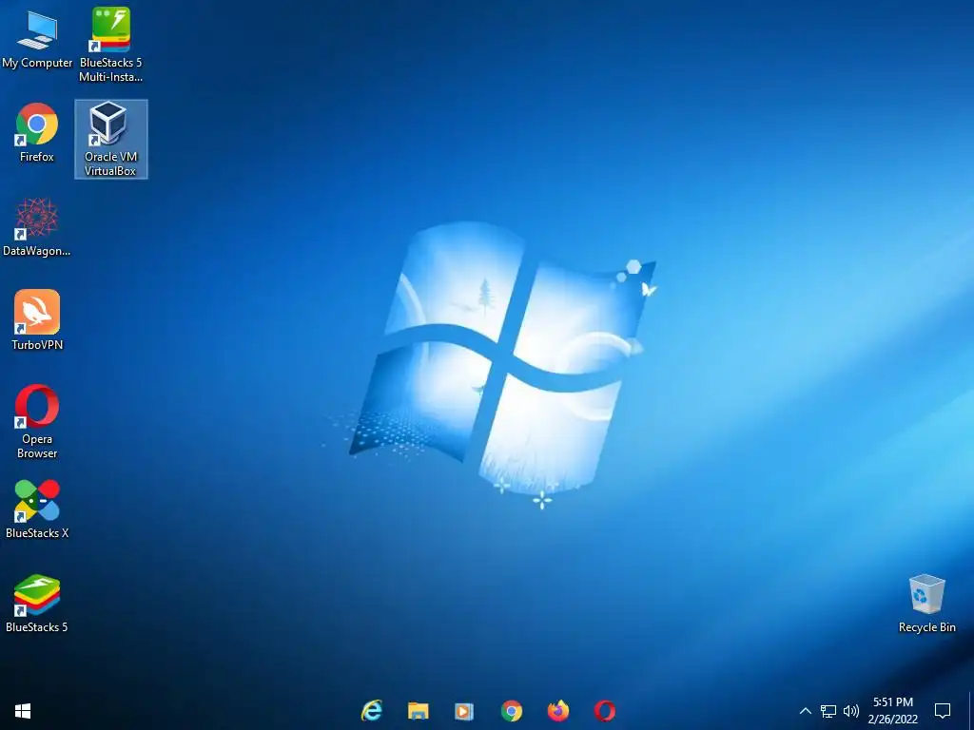
Task: Select the BlueStacks 5 desktop shortcut
Action: tap(37, 604)
